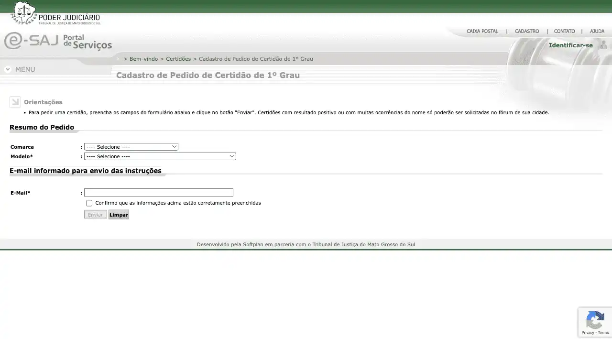
Task: Open the Comarca dropdown
Action: coord(131,147)
